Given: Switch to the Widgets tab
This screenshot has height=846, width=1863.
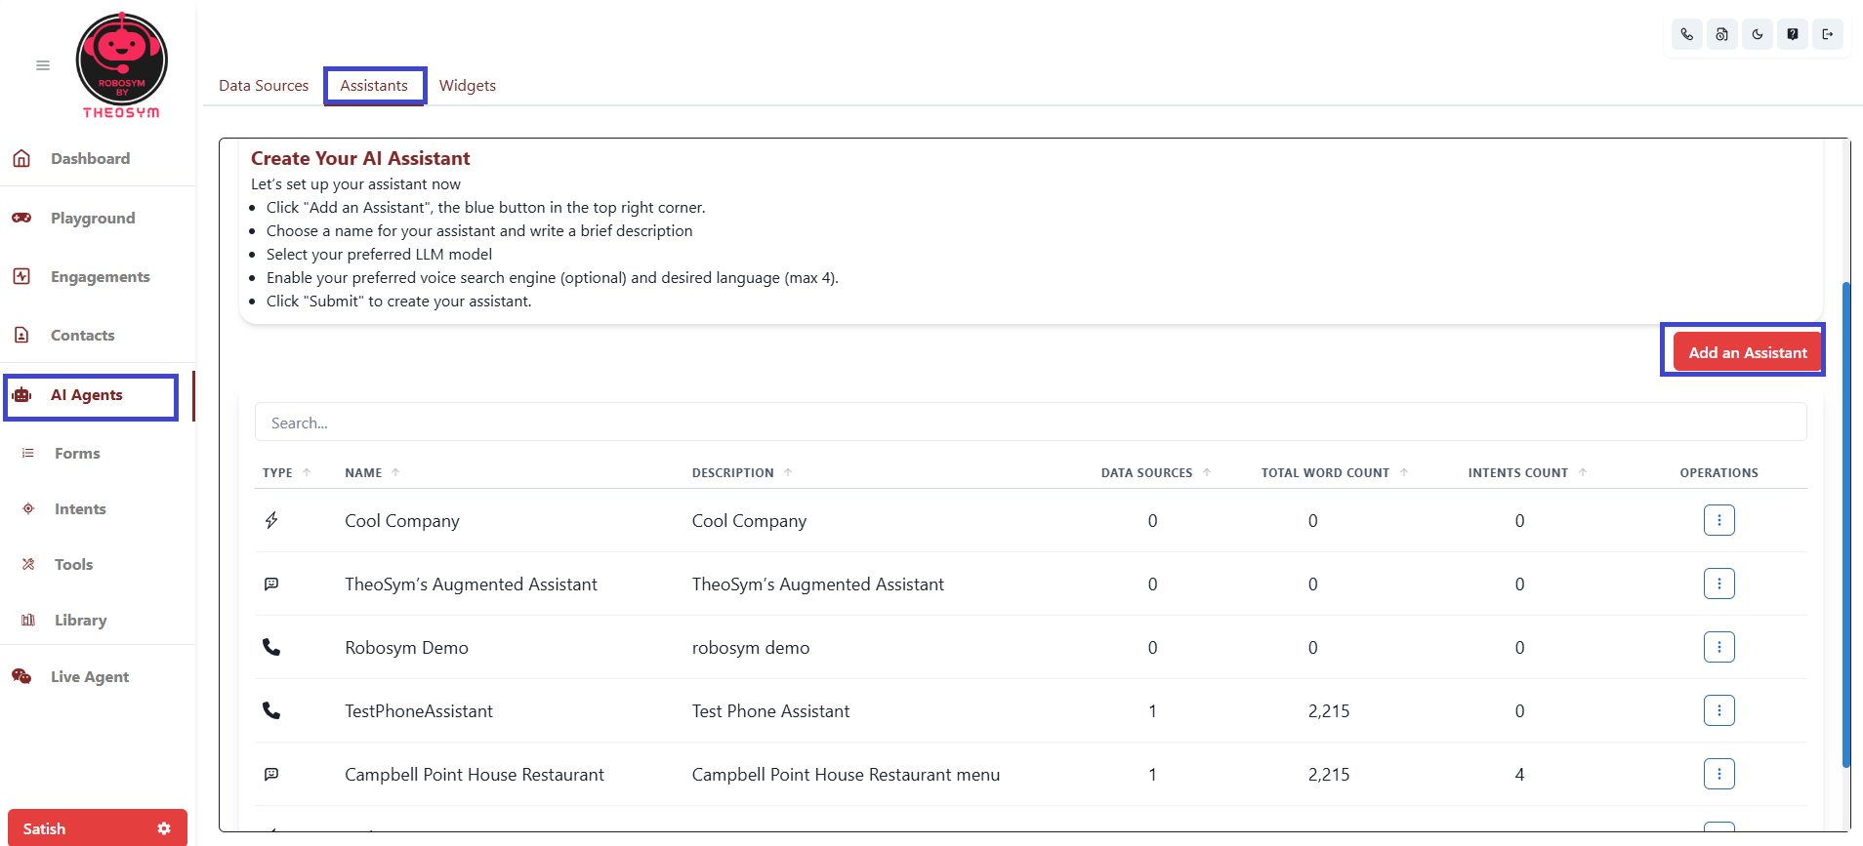Looking at the screenshot, I should pos(468,86).
